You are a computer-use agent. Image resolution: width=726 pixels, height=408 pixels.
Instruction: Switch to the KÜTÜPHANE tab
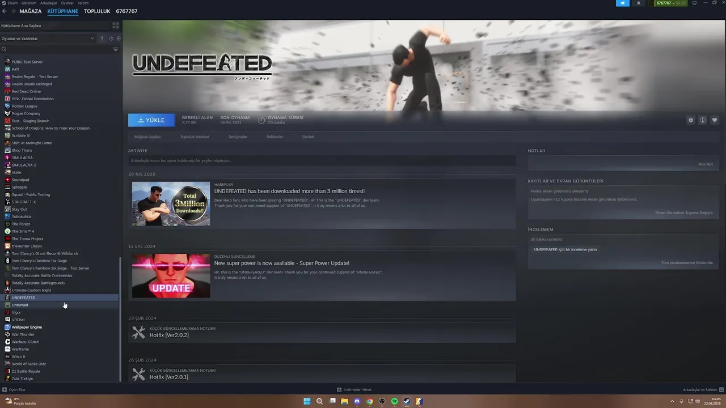coord(63,11)
